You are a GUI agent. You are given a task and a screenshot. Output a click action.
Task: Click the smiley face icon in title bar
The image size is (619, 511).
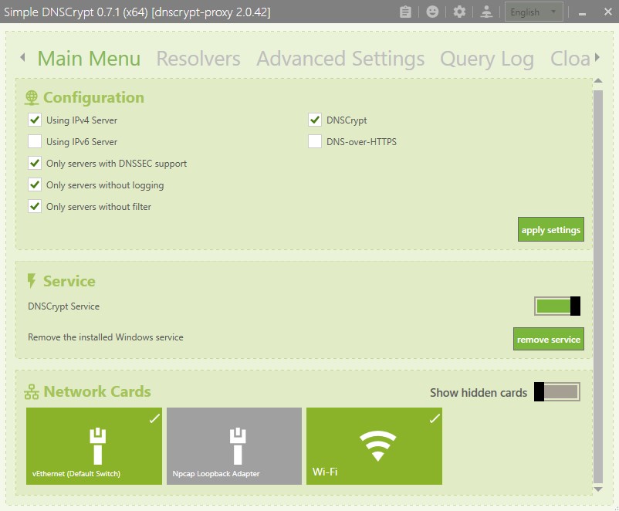pos(432,12)
